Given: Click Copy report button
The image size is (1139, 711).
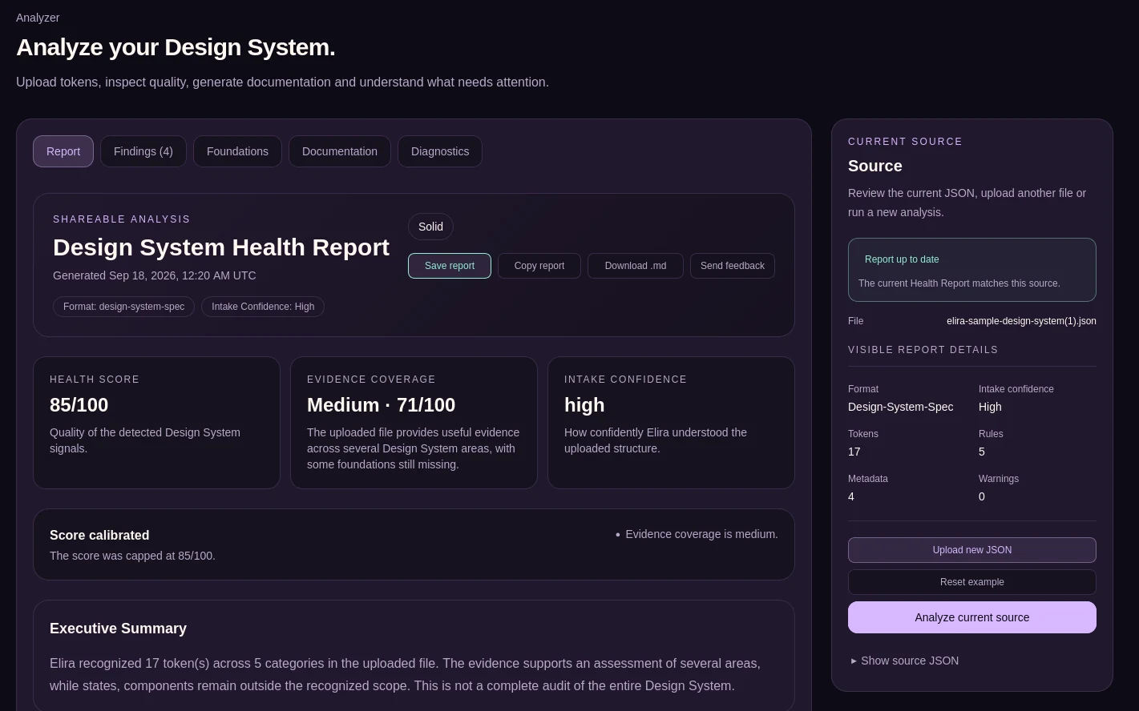Looking at the screenshot, I should tap(539, 266).
